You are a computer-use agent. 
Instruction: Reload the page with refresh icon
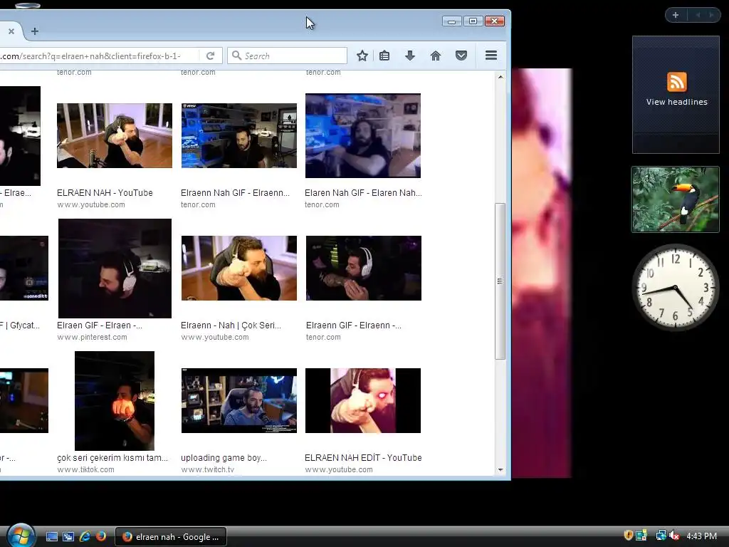[x=210, y=56]
